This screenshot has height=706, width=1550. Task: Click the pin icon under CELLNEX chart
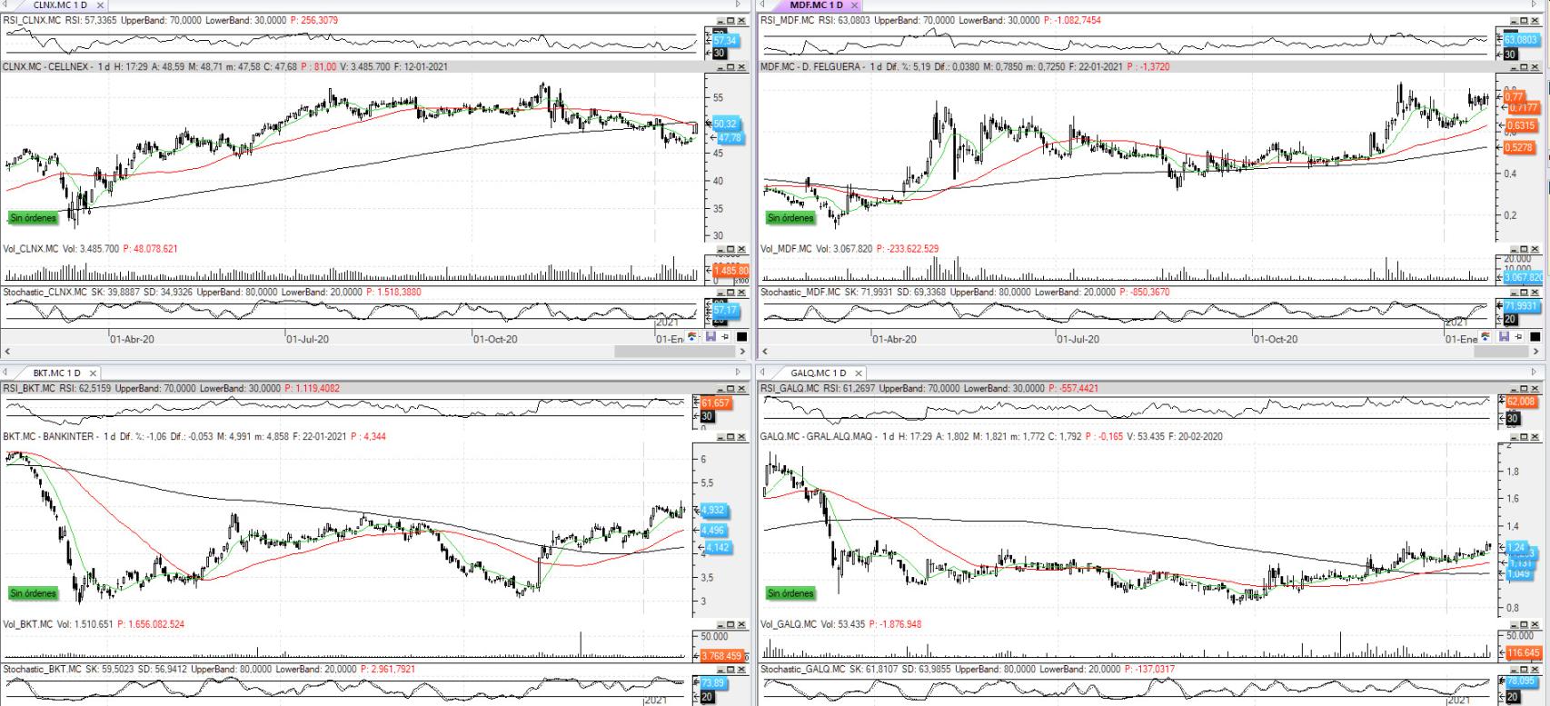pos(724,337)
